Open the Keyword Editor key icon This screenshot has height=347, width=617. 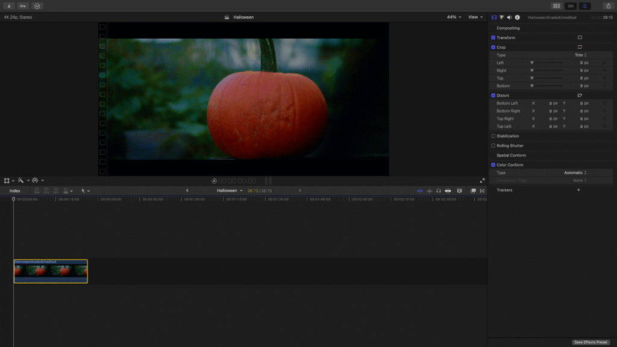(x=23, y=6)
